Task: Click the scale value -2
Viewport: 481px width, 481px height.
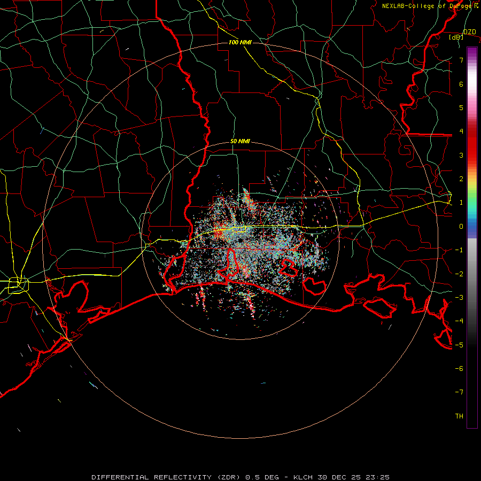Action: [x=459, y=274]
